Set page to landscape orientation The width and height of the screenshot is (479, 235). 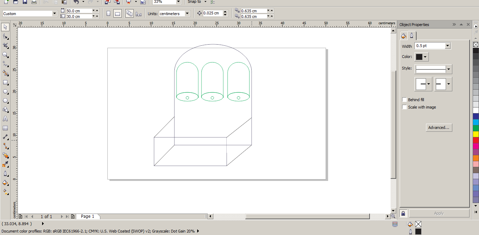pyautogui.click(x=118, y=14)
